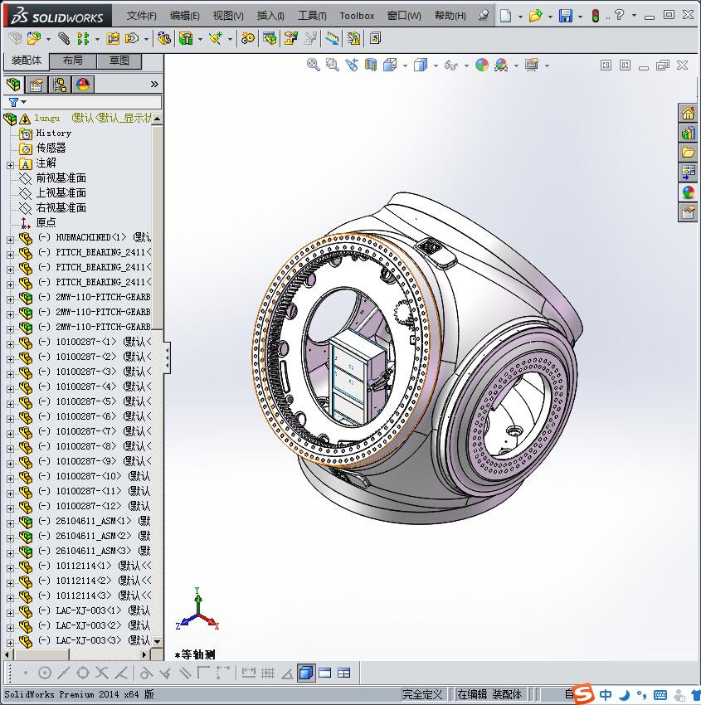The width and height of the screenshot is (701, 705).
Task: Click the Show Hidden Components icon
Action: [164, 39]
